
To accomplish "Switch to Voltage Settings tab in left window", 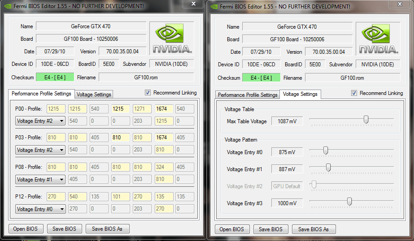I will tap(94, 95).
